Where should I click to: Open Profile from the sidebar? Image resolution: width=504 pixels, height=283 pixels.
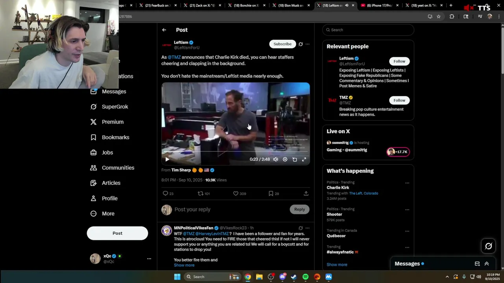tap(104, 198)
